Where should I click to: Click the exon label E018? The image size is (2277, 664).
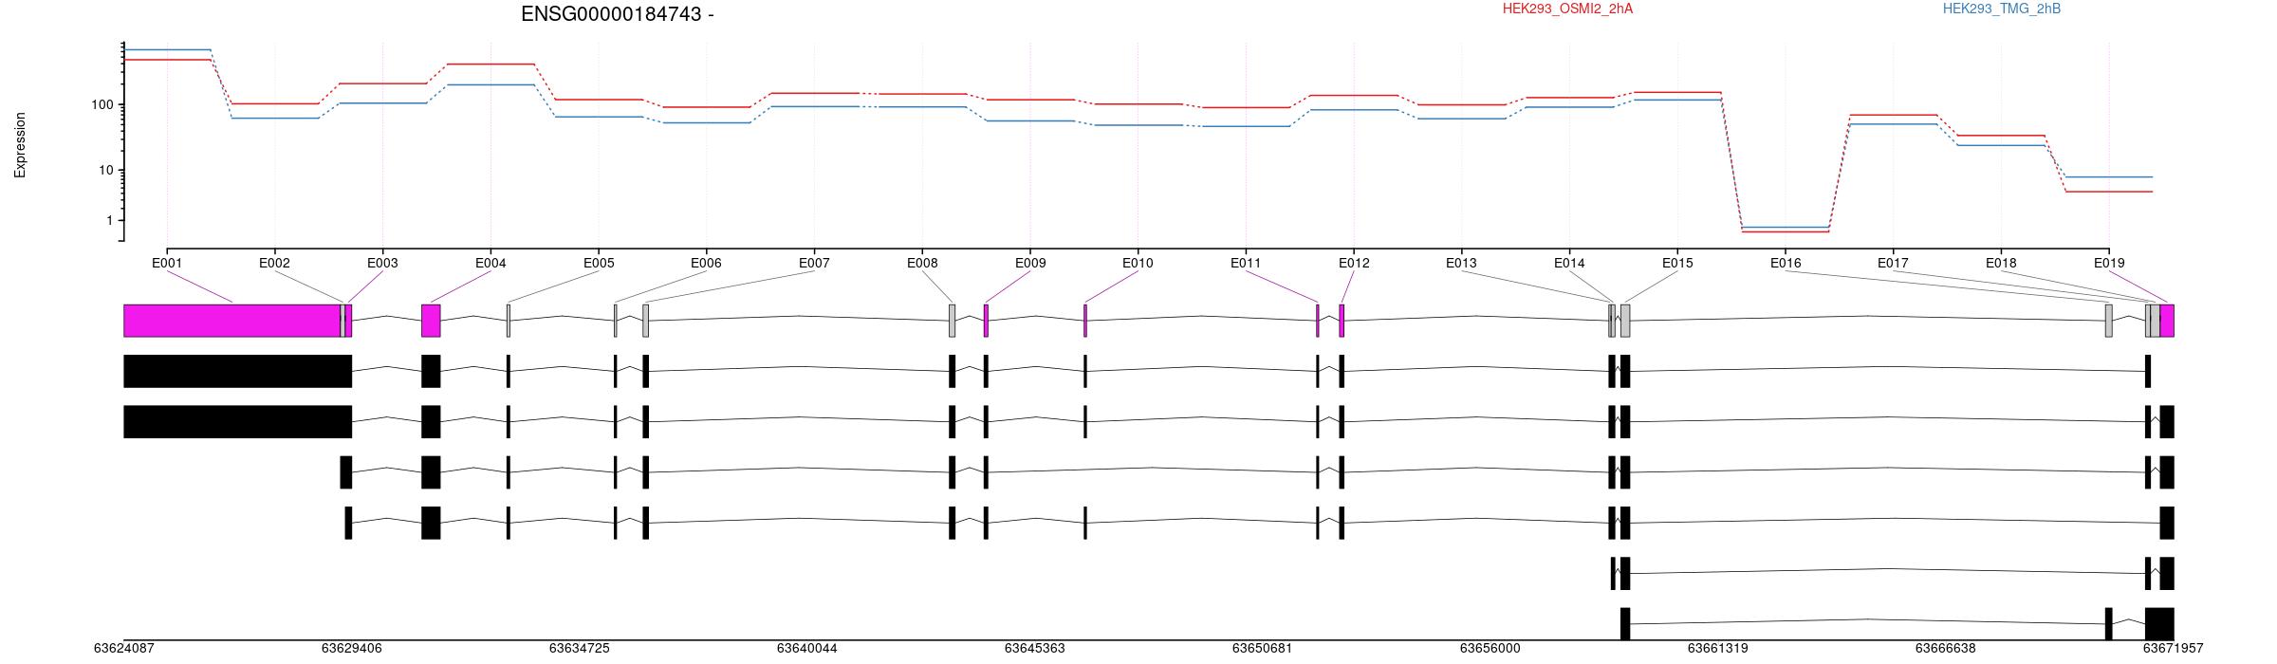(2001, 263)
